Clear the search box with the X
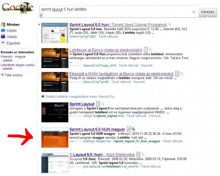Screen dimensions: 220x176 pyautogui.click(x=194, y=12)
